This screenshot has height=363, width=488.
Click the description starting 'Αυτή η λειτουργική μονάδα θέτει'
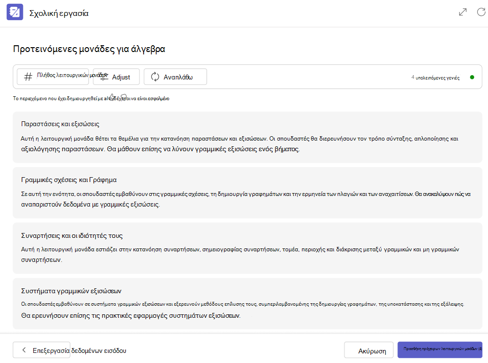239,143
